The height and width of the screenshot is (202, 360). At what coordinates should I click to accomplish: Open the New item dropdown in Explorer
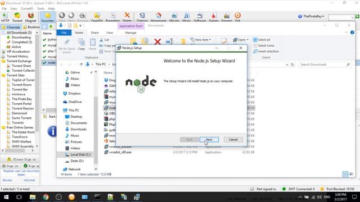(200, 40)
